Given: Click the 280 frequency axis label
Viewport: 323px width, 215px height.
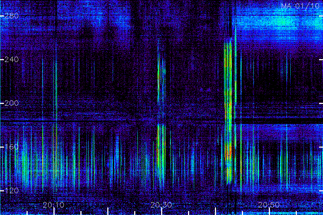Looking at the screenshot, I should coord(11,16).
